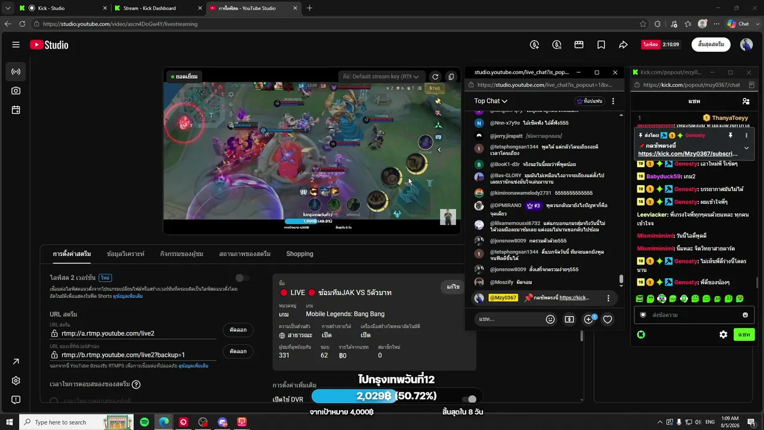Select the Stream settings tab
Screen dimensions: 764x430
pos(72,254)
